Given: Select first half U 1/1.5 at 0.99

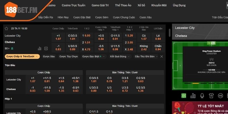Looking at the screenshot, I should [115, 48].
